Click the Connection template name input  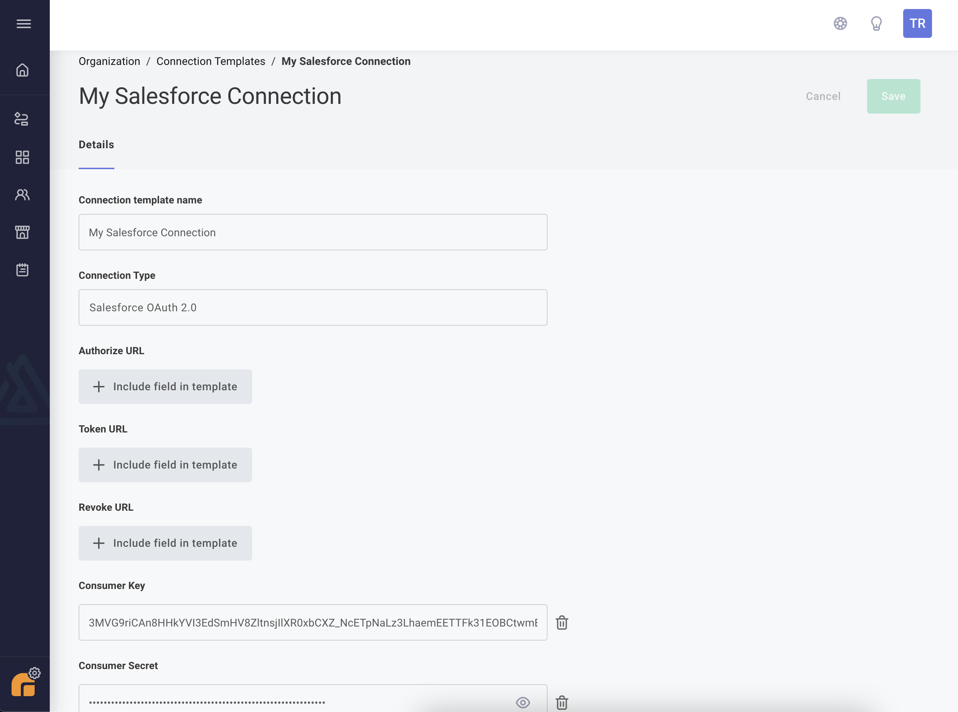pyautogui.click(x=313, y=232)
